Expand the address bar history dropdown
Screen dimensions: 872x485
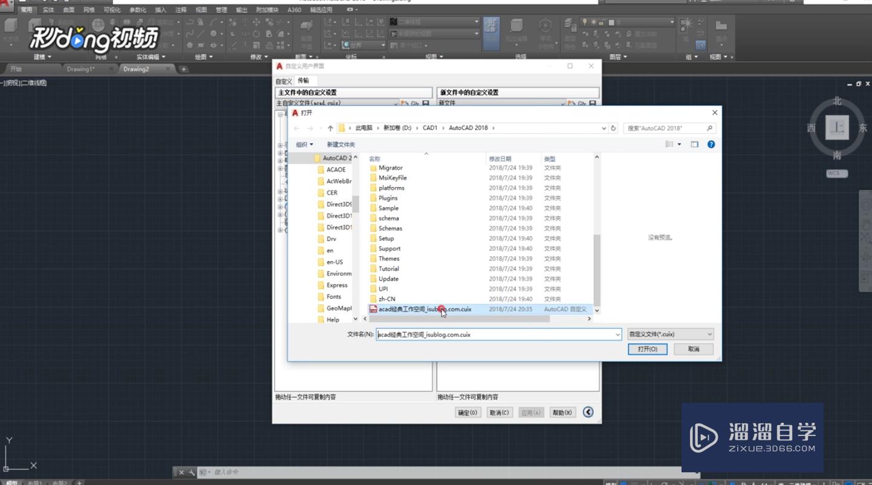pos(604,128)
